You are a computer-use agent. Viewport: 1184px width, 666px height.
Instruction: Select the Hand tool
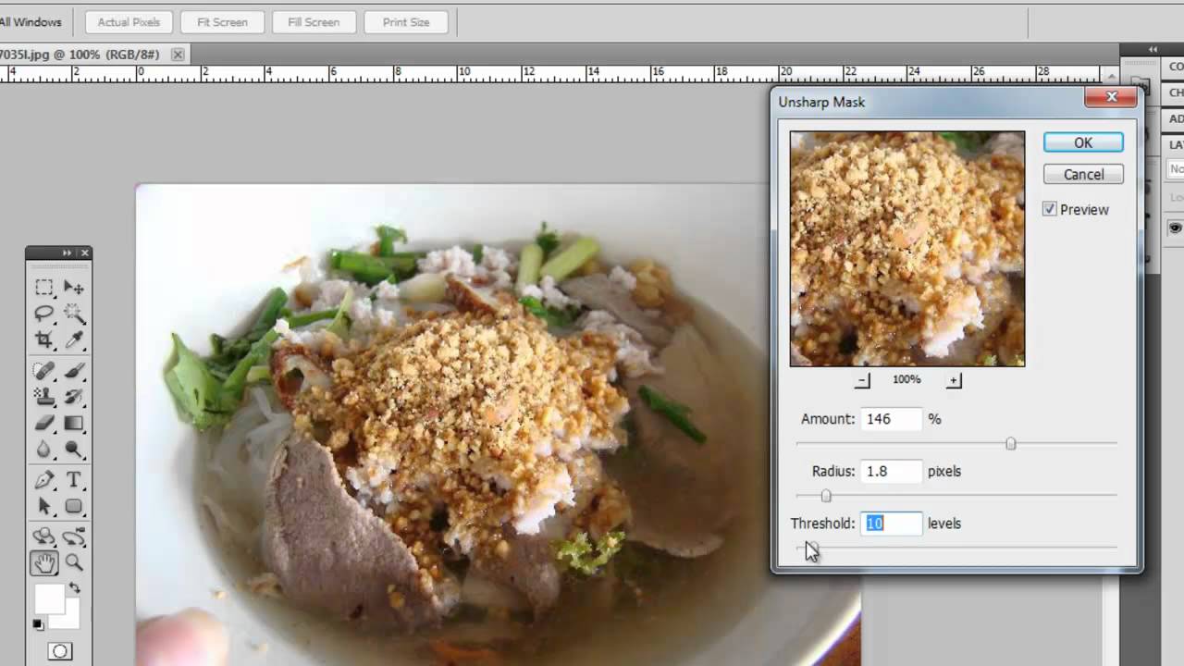pyautogui.click(x=43, y=562)
